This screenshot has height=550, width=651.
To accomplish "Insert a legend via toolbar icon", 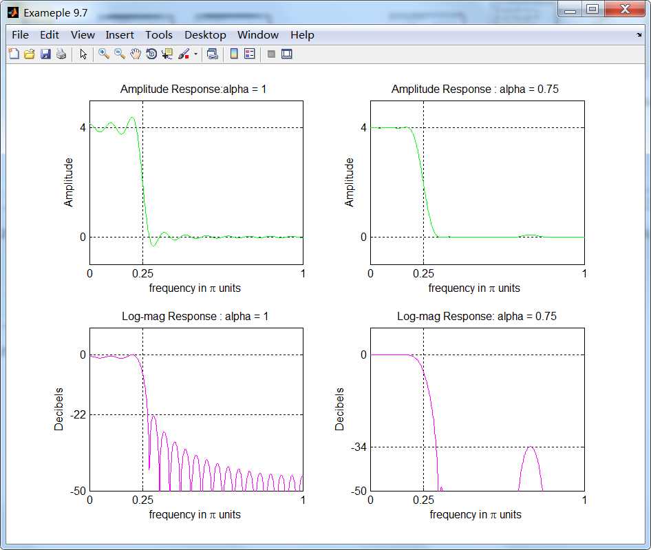I will [x=250, y=54].
